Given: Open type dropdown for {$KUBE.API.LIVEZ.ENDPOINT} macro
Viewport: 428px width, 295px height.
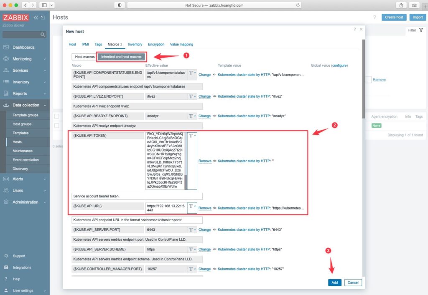Looking at the screenshot, I should point(192,96).
